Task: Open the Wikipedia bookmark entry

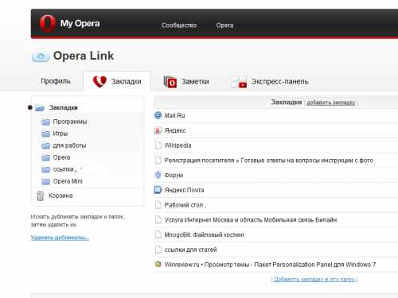Action: (178, 145)
